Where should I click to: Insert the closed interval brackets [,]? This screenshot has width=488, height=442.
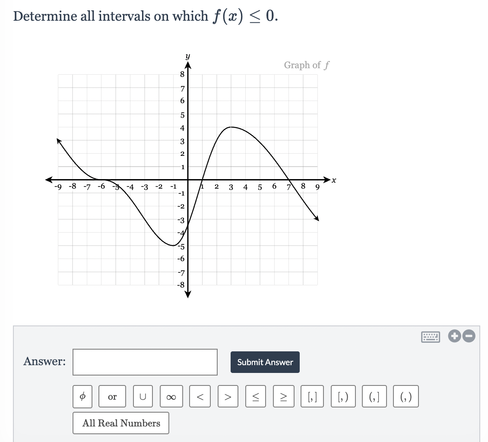point(312,396)
